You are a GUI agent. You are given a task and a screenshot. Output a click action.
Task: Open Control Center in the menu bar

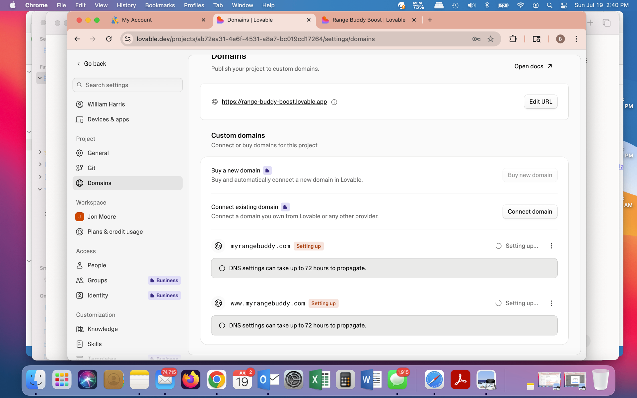click(x=564, y=5)
